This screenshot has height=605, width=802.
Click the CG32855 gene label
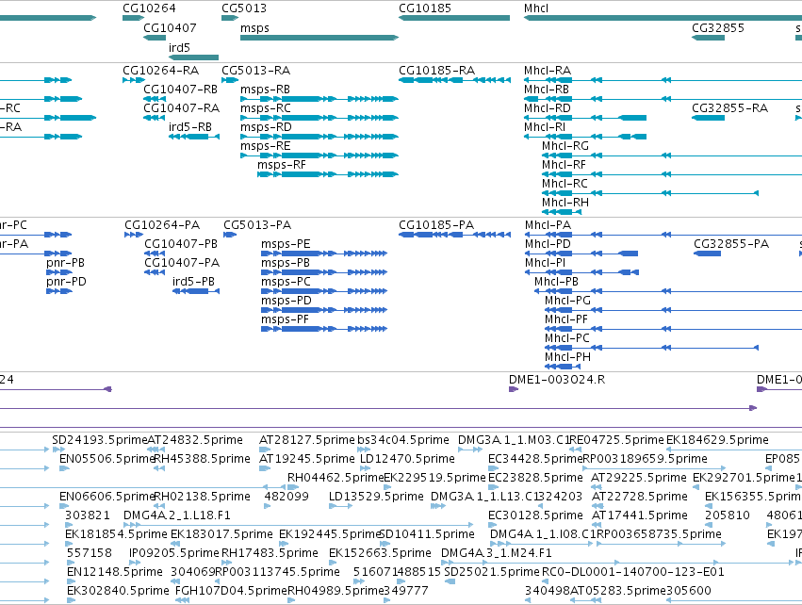(x=718, y=27)
